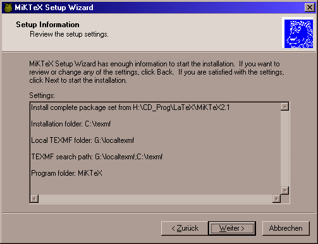
Task: Cancel setup with the Abbrechen button
Action: click(x=286, y=228)
